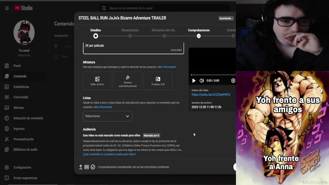Screen dimensions: 329x185
Task: Switch to the Inspiración tab
Action: point(61,36)
